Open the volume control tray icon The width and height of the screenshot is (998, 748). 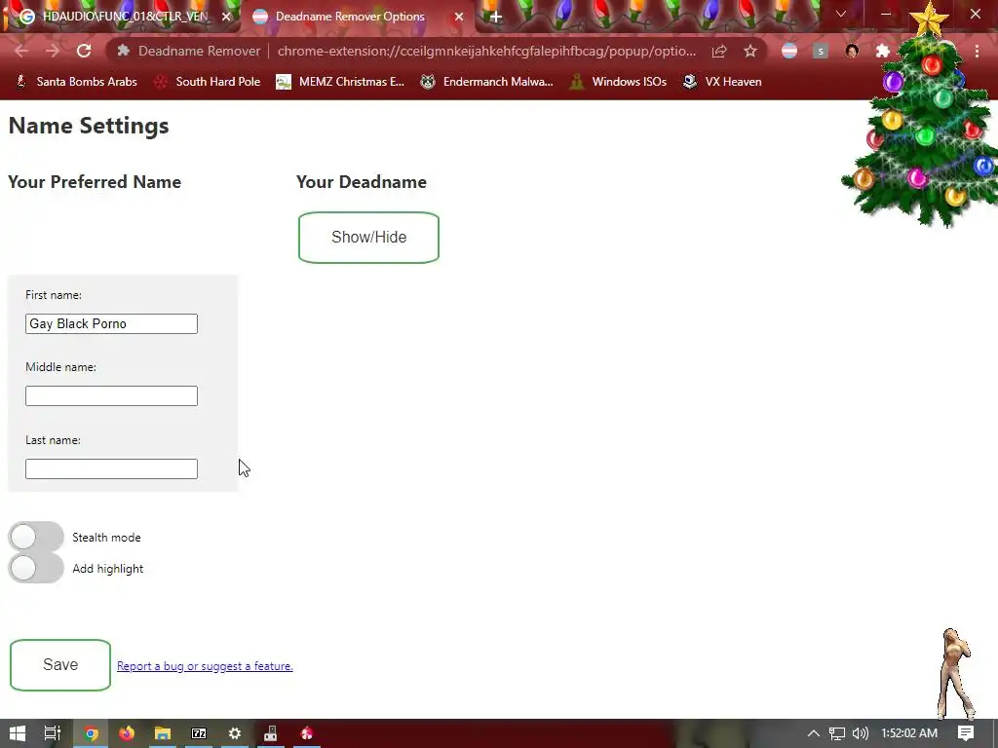(x=860, y=733)
